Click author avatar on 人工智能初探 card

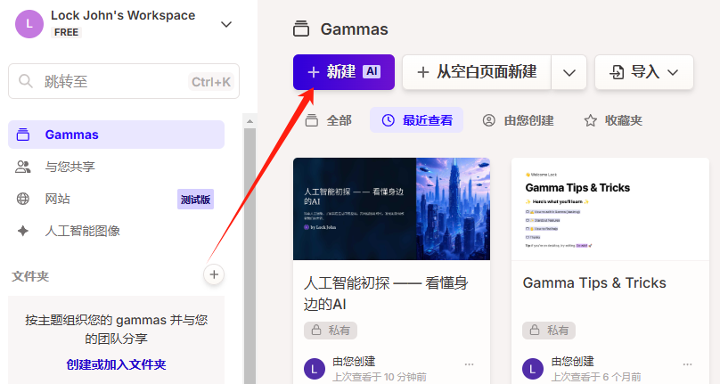pyautogui.click(x=315, y=369)
